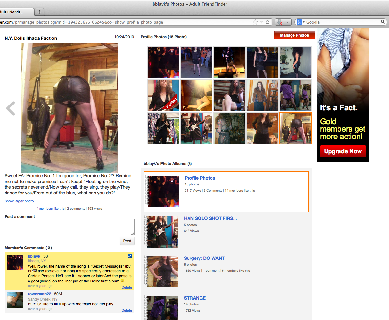Open a new browser tab with plus button

pos(39,12)
